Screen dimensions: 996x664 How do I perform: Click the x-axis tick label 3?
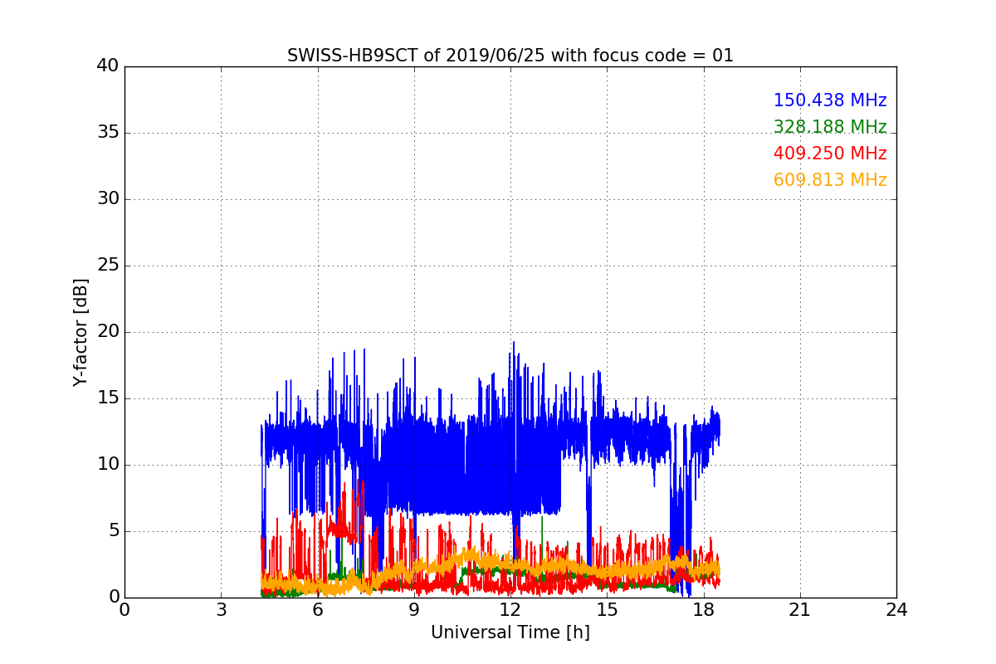(221, 609)
